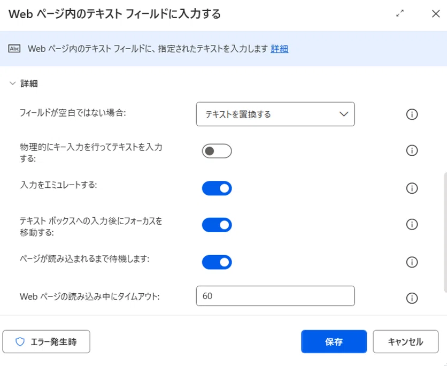Click info icon for タイムアウト field
447x366 pixels.
[412, 298]
